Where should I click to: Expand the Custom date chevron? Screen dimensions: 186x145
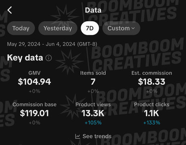[x=133, y=28]
